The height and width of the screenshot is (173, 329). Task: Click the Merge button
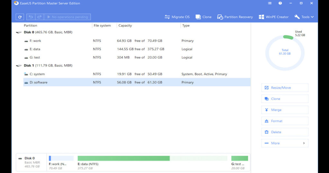(x=285, y=110)
